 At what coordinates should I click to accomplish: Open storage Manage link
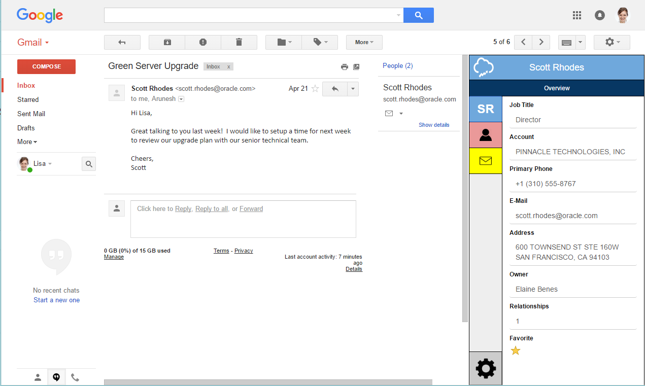(x=114, y=257)
